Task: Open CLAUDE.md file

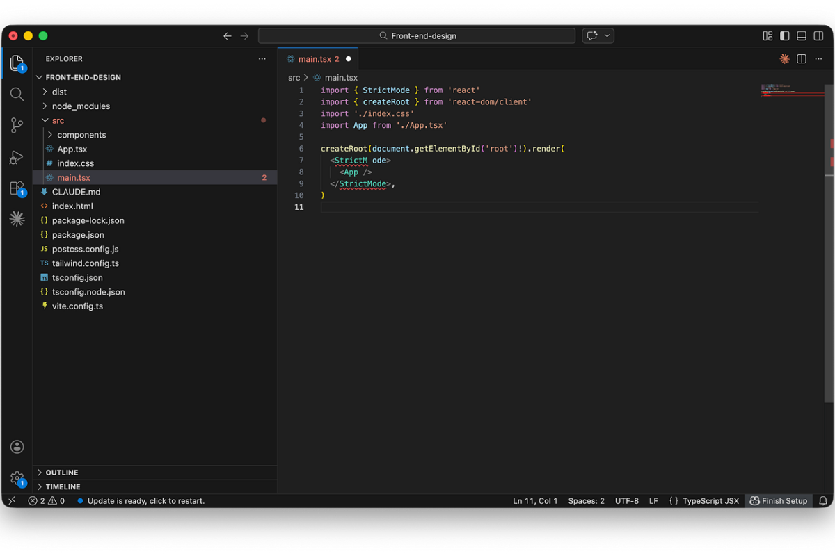Action: pos(76,192)
